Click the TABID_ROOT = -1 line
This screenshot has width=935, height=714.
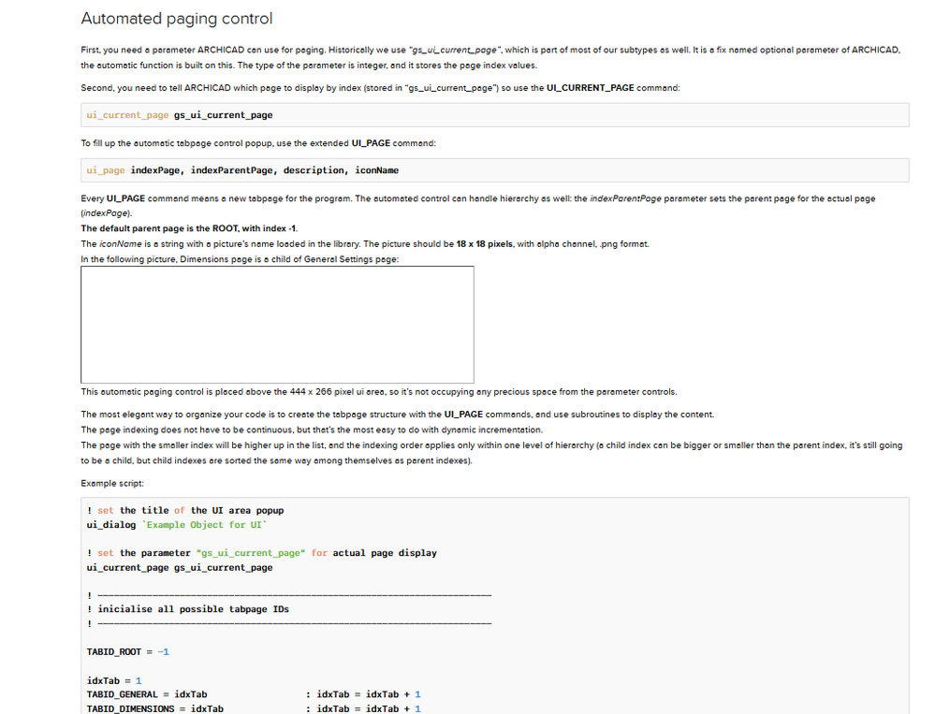pos(128,651)
